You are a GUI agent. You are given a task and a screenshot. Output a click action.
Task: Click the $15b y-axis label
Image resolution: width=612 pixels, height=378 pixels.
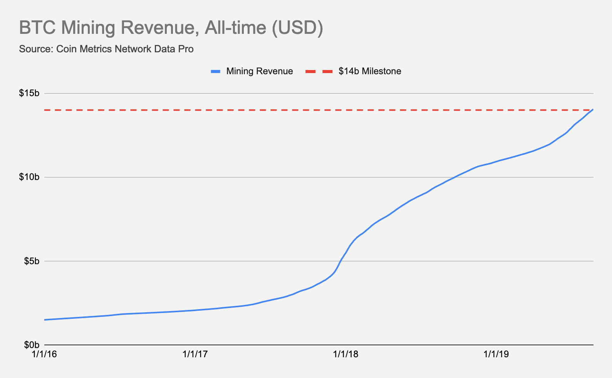tap(29, 93)
